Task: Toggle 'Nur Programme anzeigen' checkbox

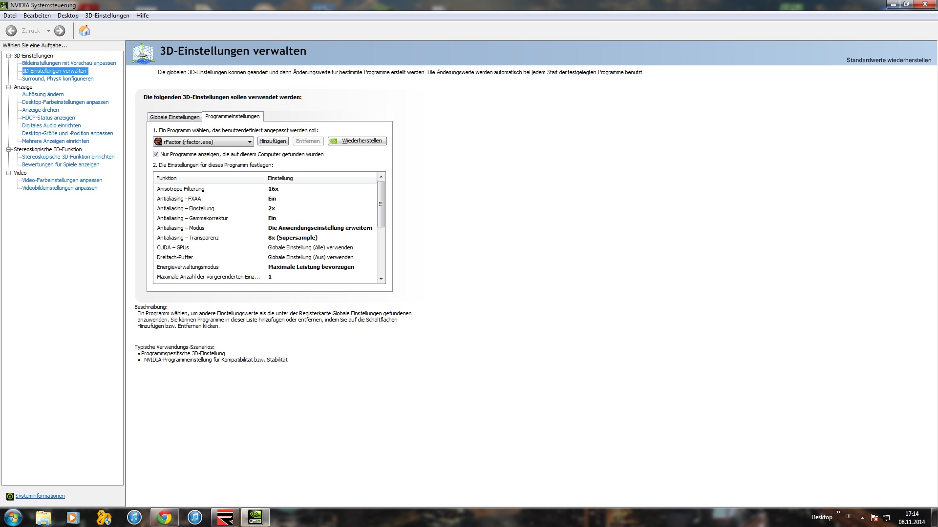Action: click(156, 154)
